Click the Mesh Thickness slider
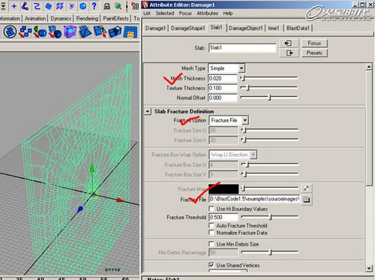The image size is (375, 280). click(x=268, y=78)
